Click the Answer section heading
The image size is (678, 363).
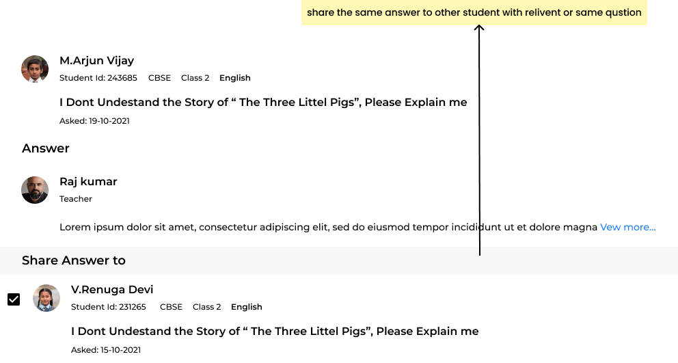click(46, 148)
